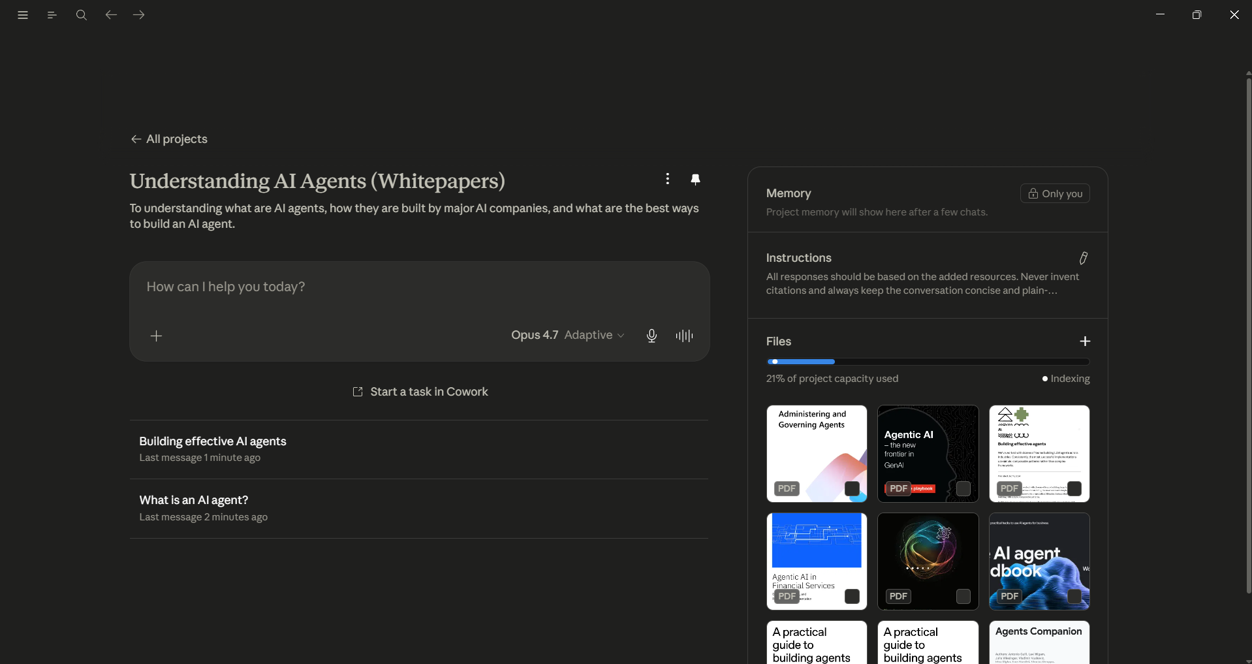Open the hamburger menu in the title bar
The image size is (1252, 664).
[23, 15]
